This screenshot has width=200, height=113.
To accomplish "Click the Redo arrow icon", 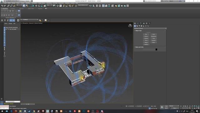I will click(x=5, y=6).
